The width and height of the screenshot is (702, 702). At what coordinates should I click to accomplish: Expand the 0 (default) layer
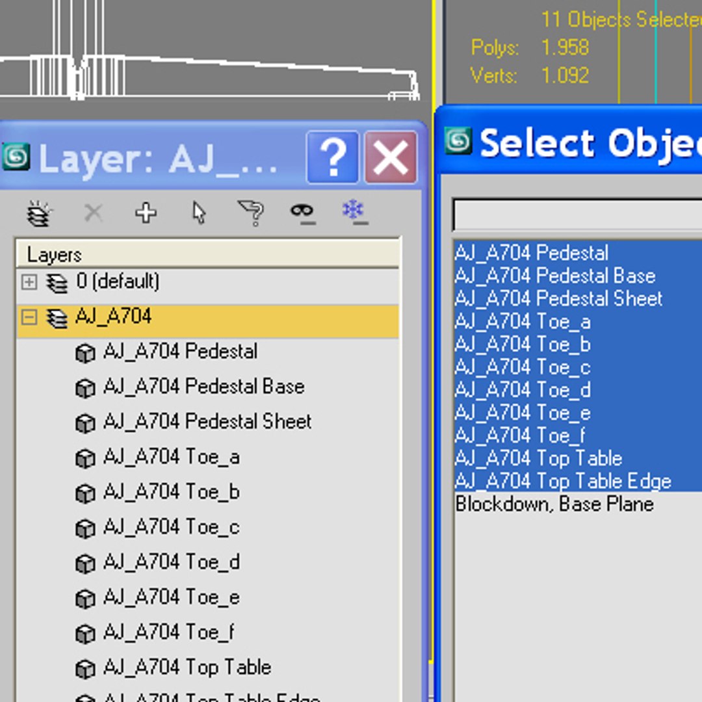click(x=29, y=282)
